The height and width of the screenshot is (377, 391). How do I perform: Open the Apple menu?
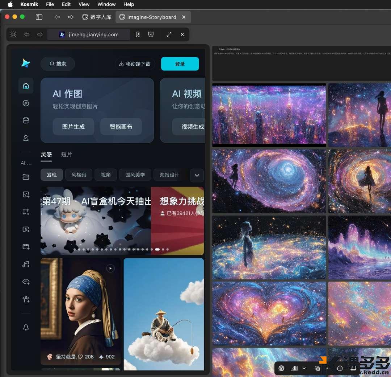click(x=10, y=4)
